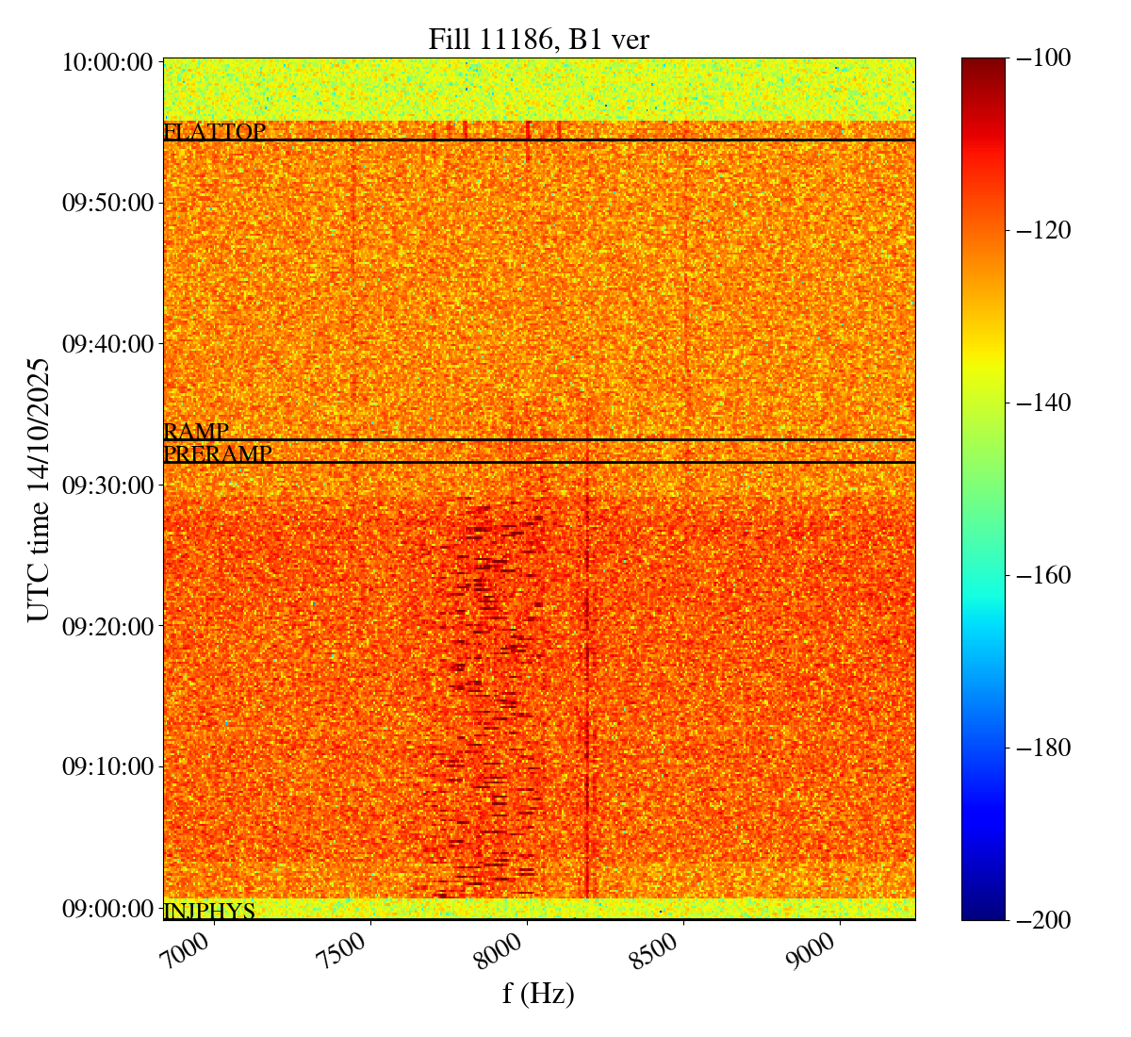Click the 09:30:00 time tick label
The height and width of the screenshot is (1037, 1131).
107,485
